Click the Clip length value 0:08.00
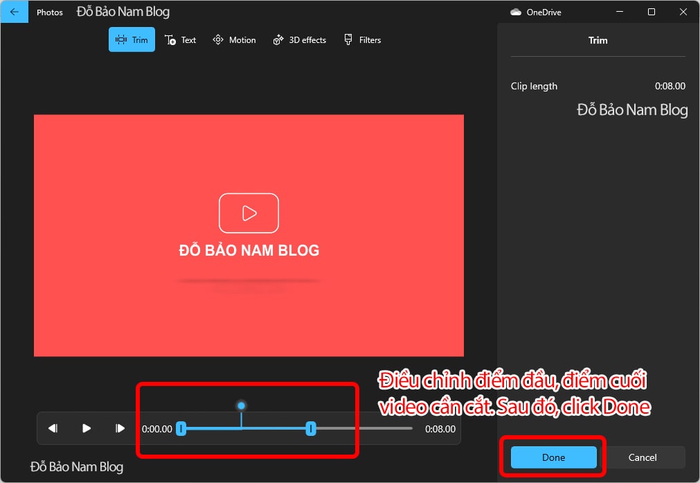 [x=670, y=86]
